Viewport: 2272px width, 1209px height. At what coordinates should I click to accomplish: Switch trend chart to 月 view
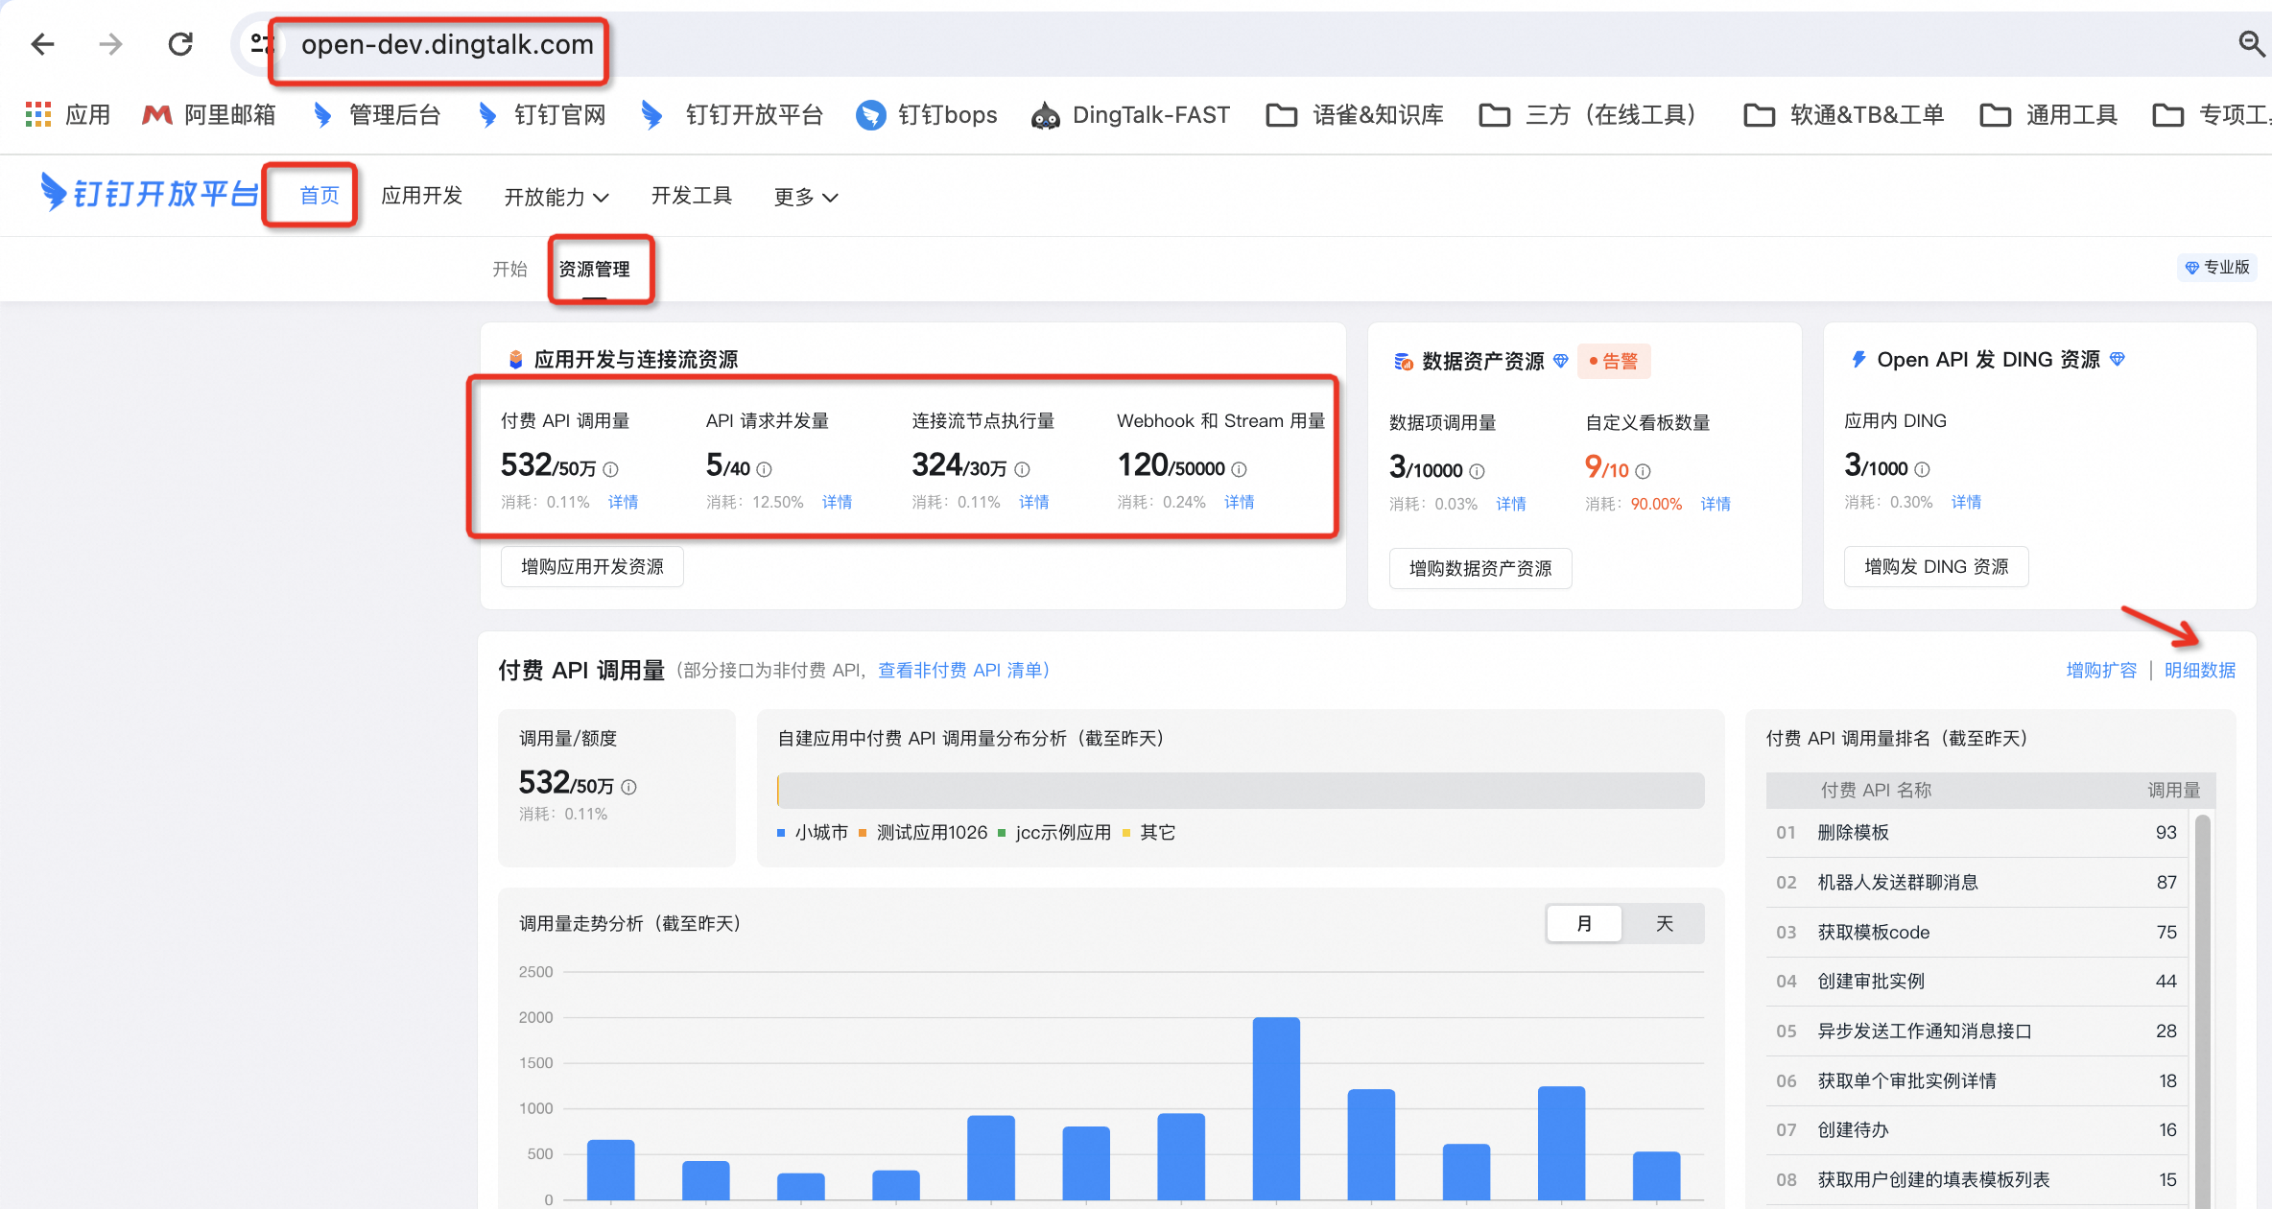click(x=1584, y=923)
